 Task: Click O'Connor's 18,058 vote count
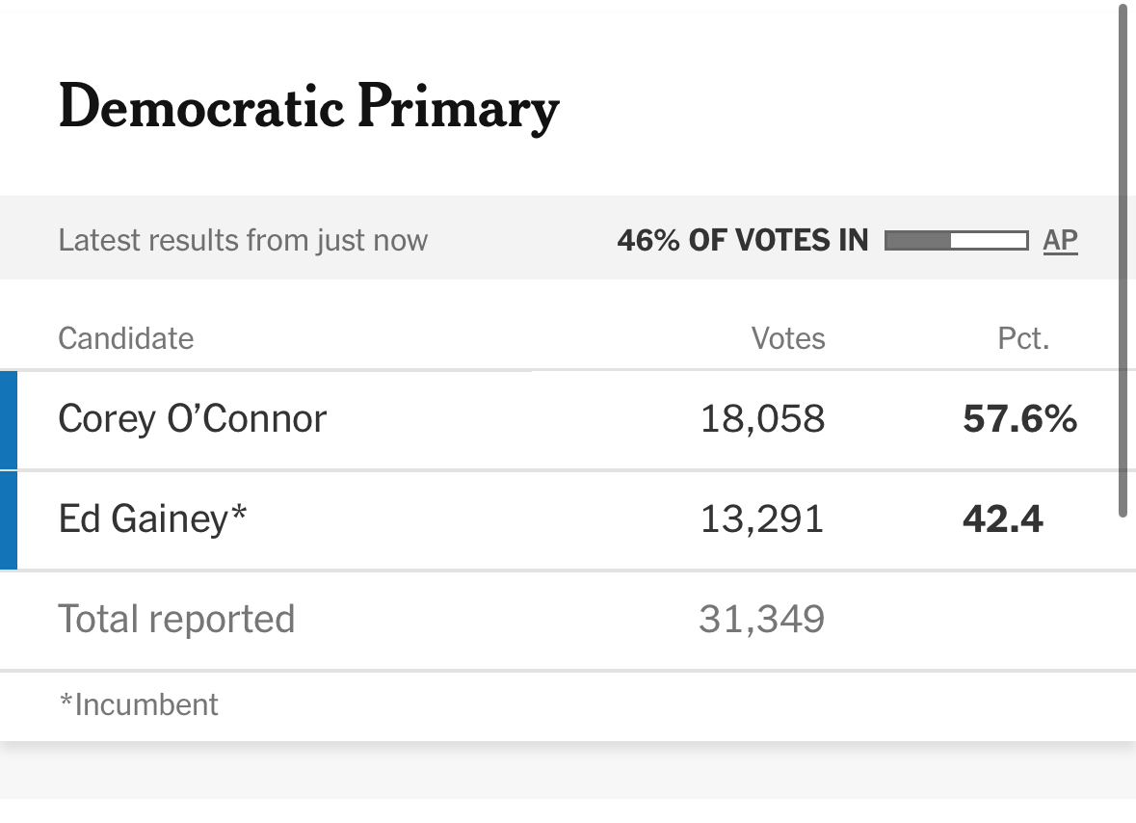762,419
